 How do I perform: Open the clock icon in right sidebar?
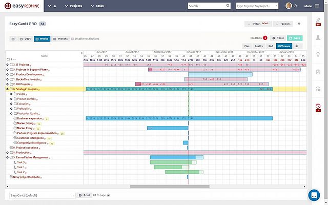coord(318,106)
